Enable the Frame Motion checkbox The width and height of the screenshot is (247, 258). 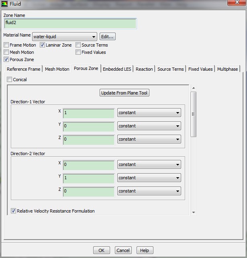pyautogui.click(x=6, y=45)
